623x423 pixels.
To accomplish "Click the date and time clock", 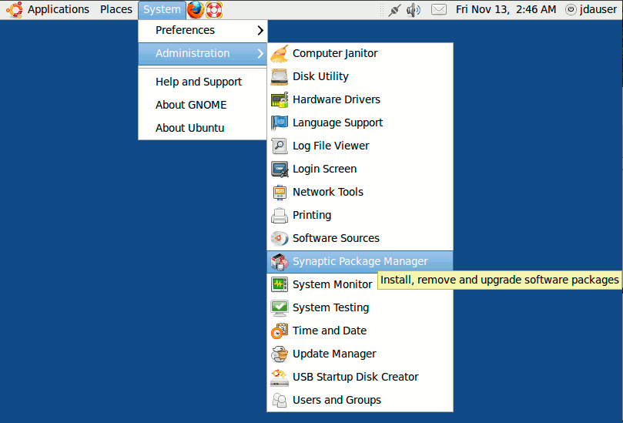I will [505, 10].
